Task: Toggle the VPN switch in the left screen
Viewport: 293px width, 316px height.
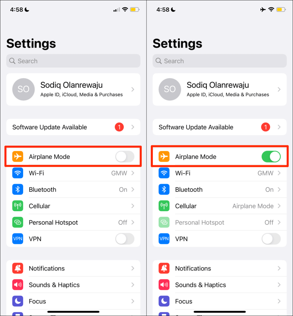Action: pos(125,239)
